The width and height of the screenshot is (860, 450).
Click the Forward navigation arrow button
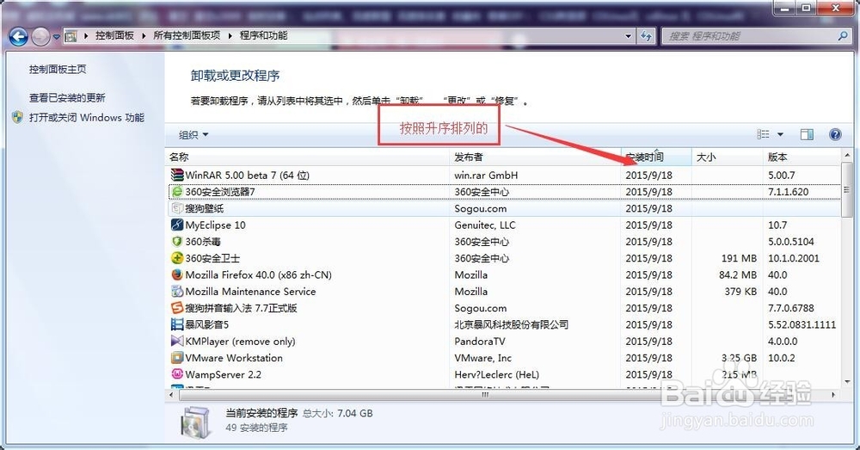[x=40, y=37]
